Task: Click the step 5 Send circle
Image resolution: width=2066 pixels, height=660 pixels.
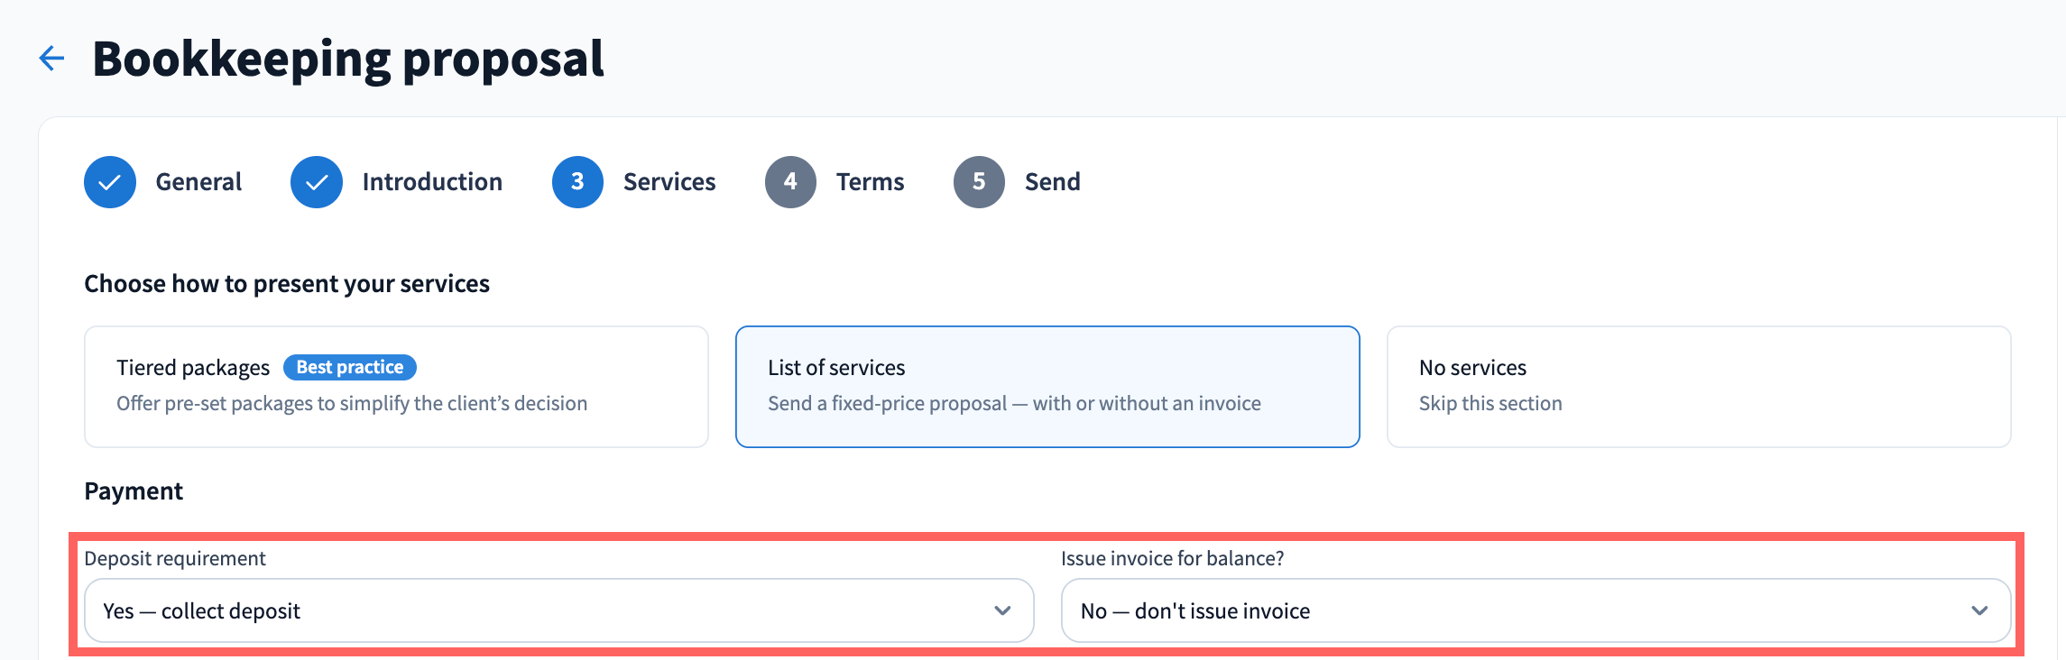Action: 979,182
